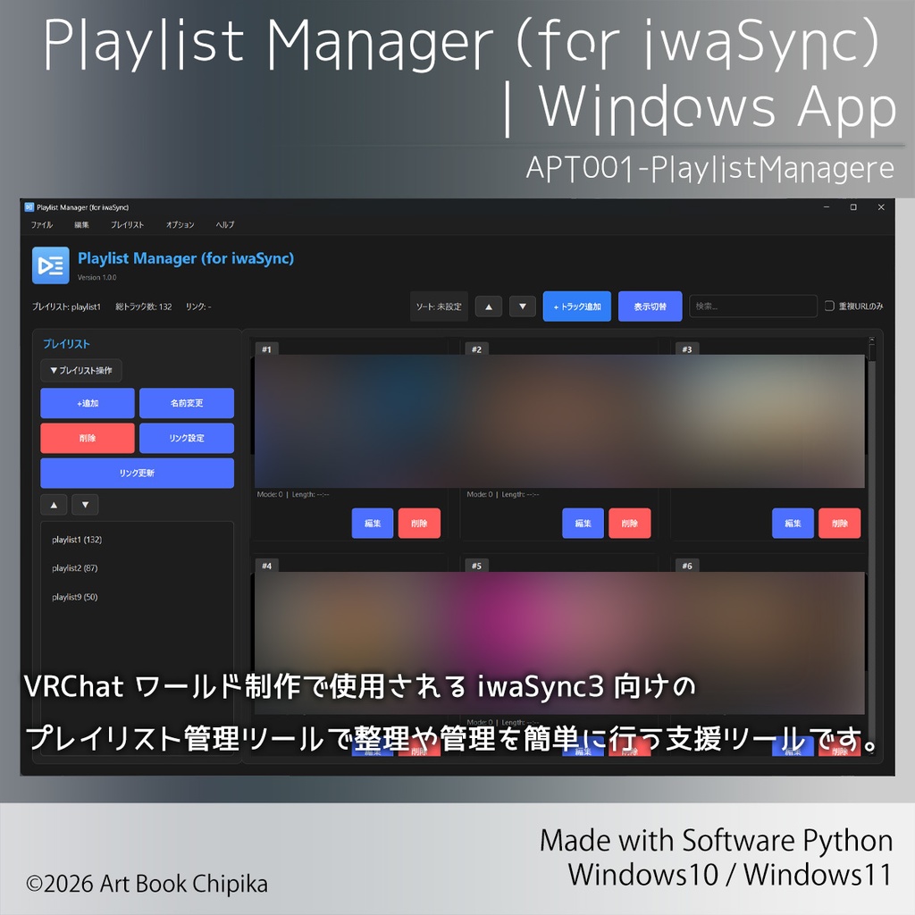Viewport: 915px width, 915px height.
Task: Collapse the プレイリスト操作 section
Action: coord(80,371)
